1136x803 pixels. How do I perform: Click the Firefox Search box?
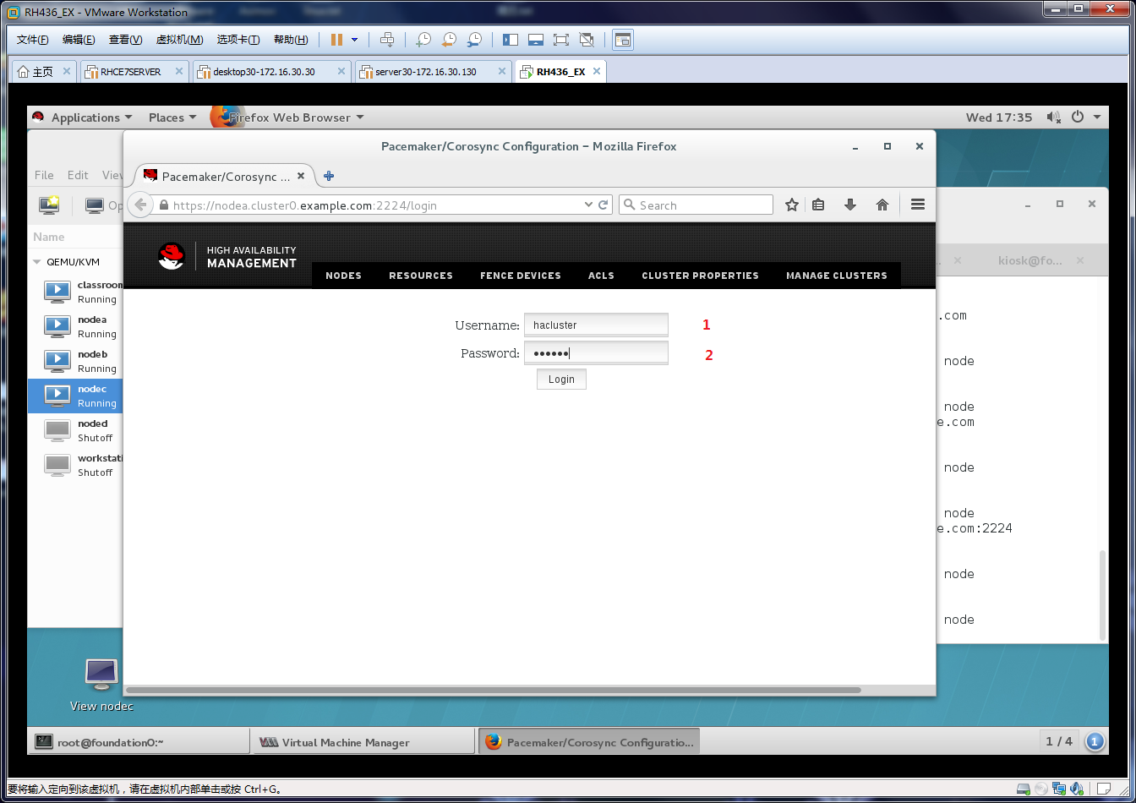tap(696, 205)
